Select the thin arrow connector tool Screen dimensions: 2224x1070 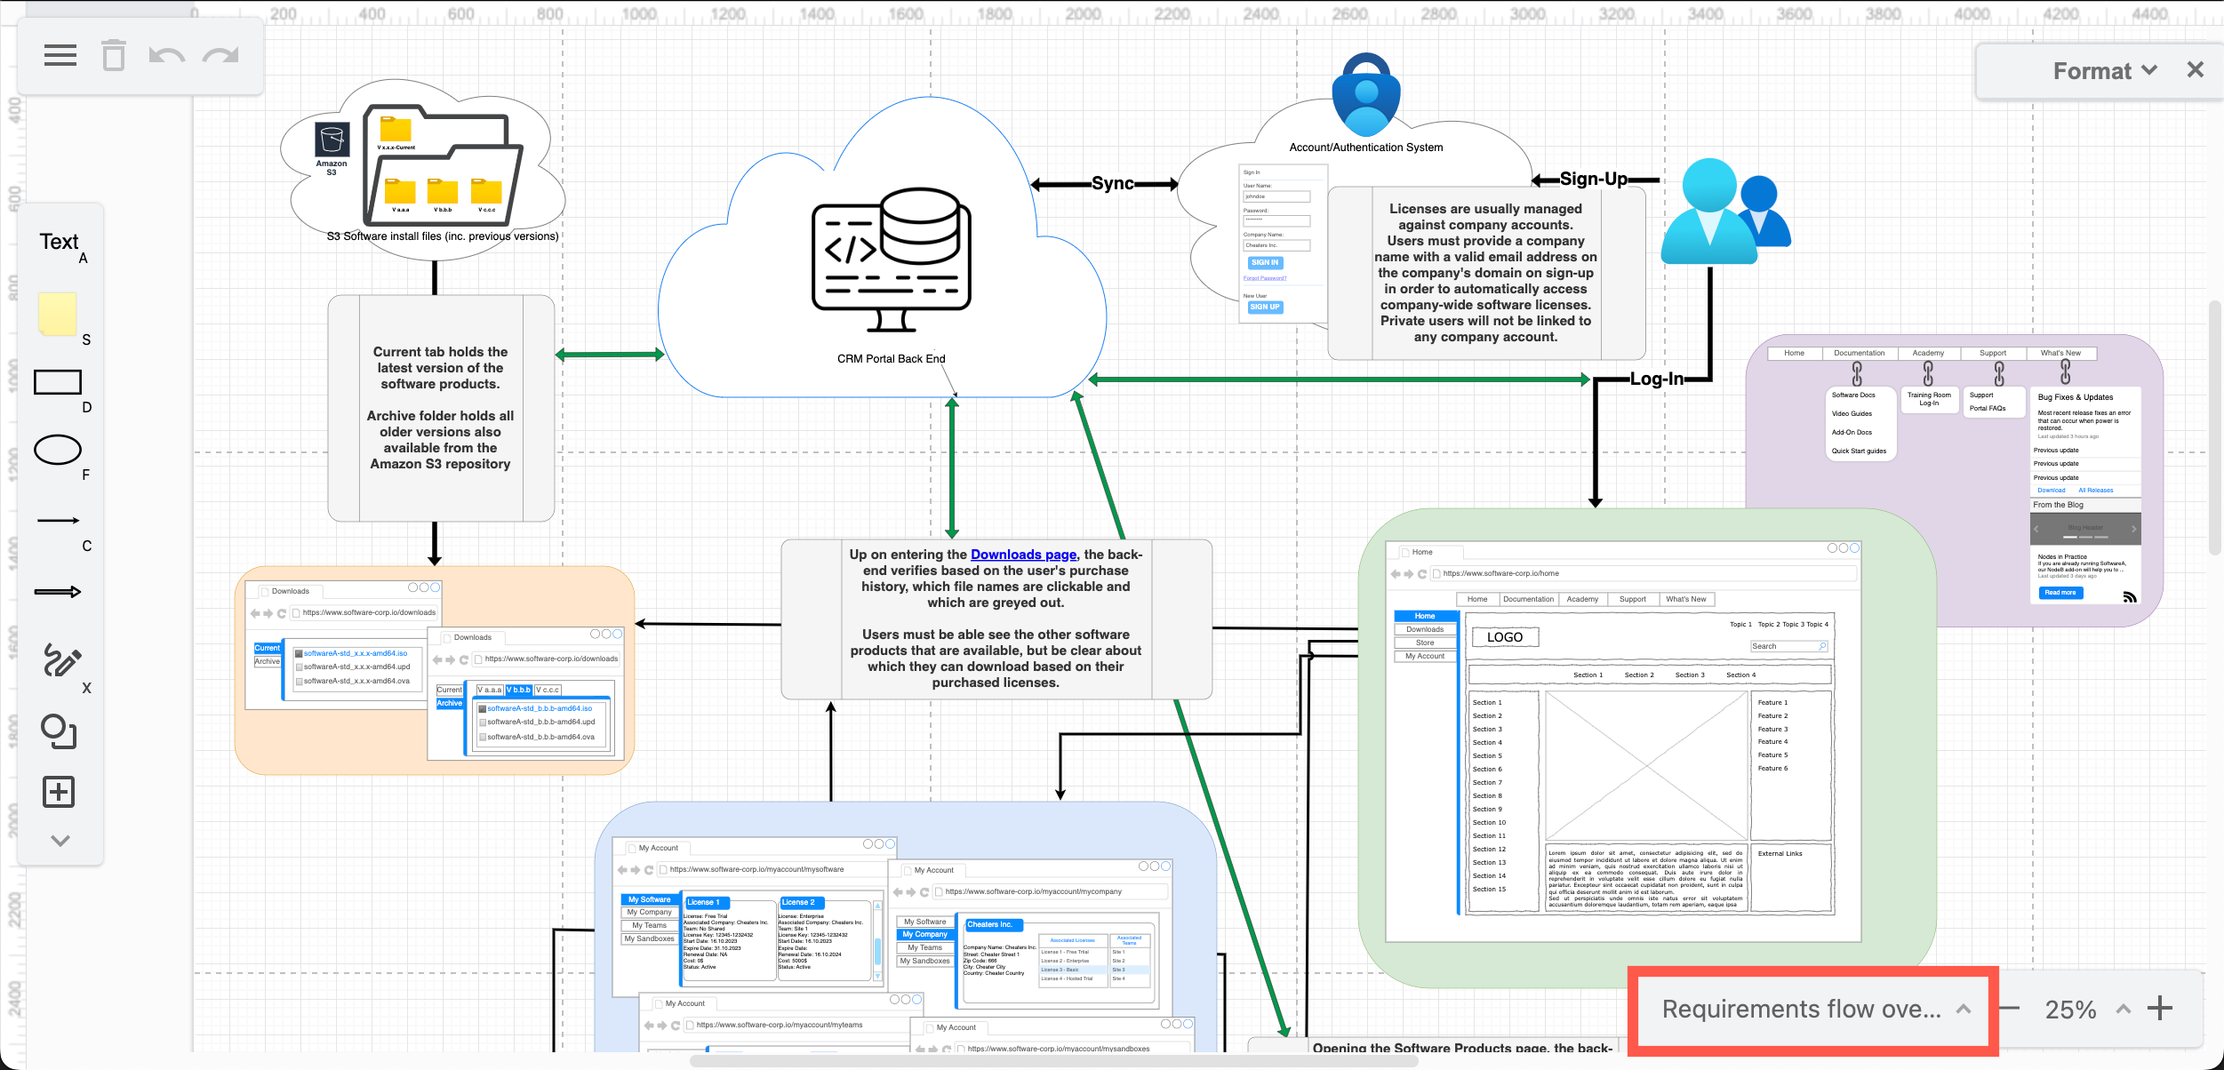59,520
